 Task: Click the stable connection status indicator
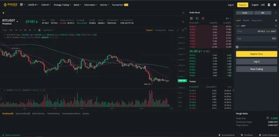[11, 135]
